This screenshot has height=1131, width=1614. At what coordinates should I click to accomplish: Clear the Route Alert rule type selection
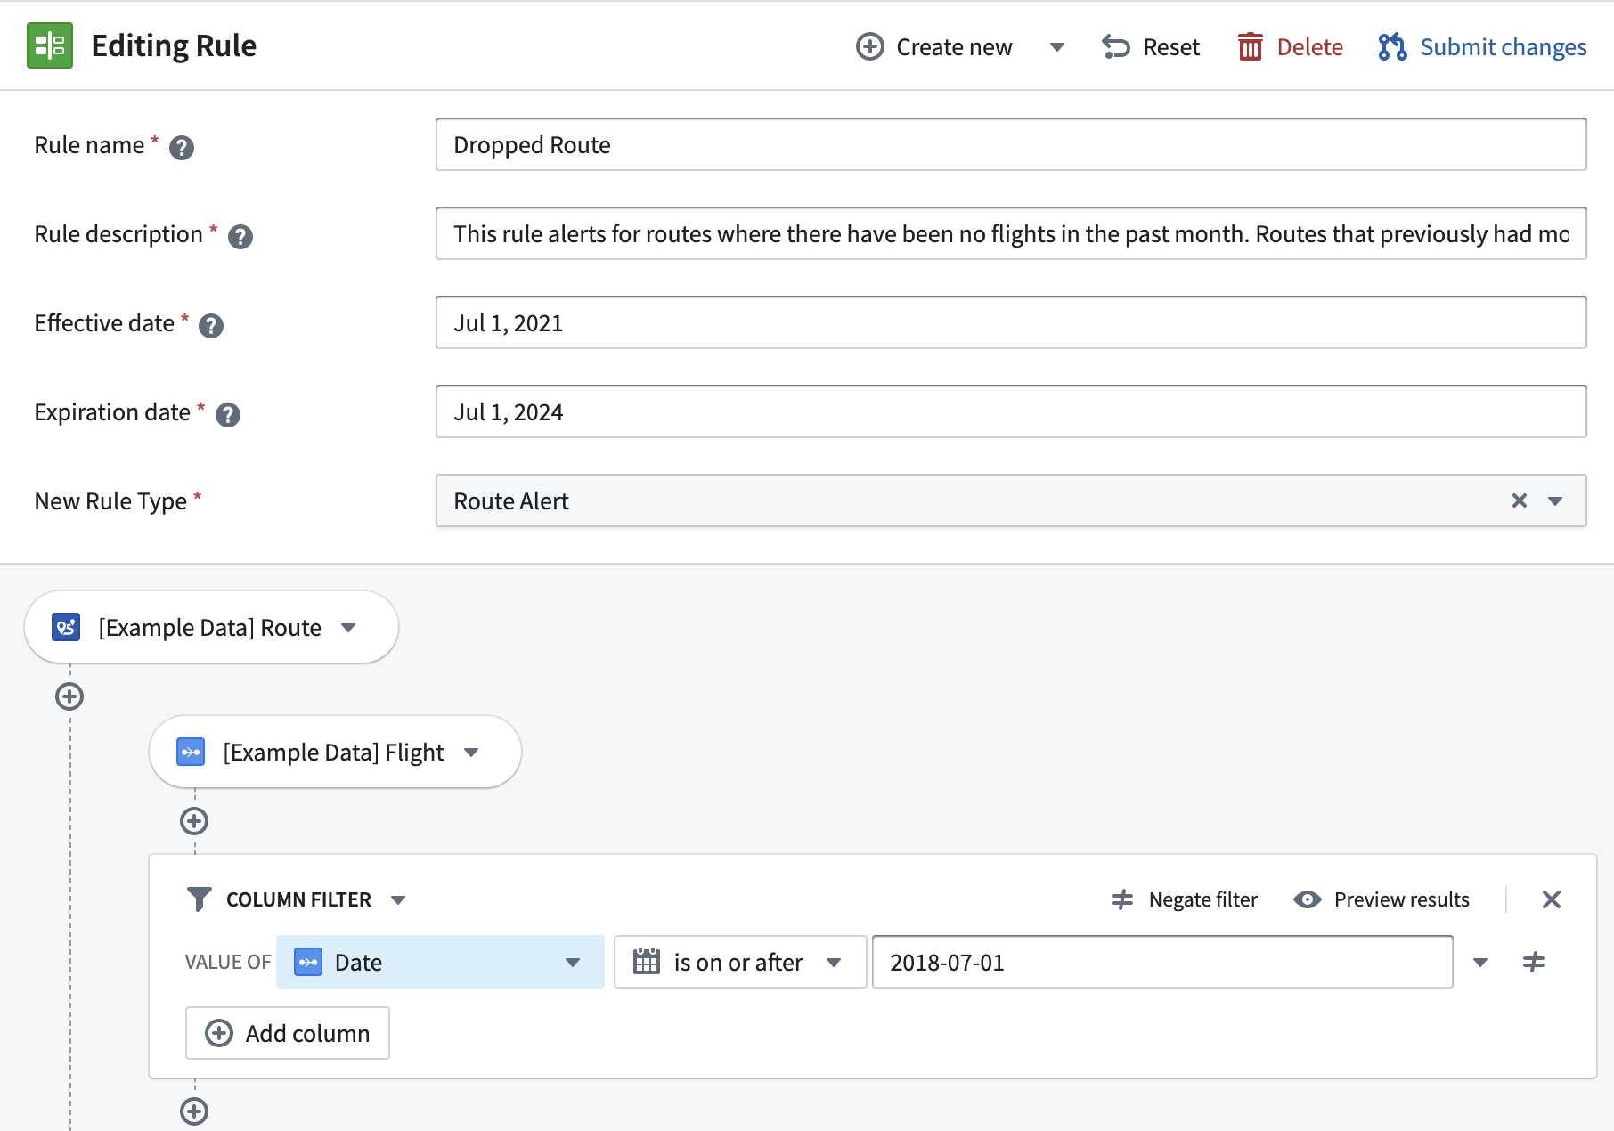(x=1520, y=500)
